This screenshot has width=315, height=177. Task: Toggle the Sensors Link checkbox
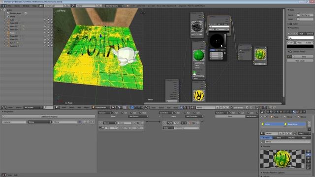pyautogui.click(x=131, y=113)
